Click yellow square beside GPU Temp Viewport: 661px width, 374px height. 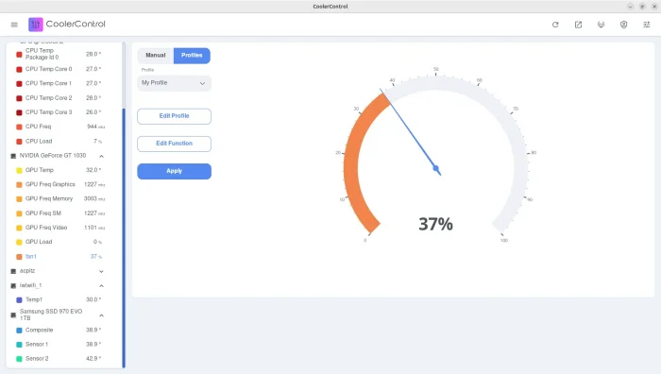19,170
